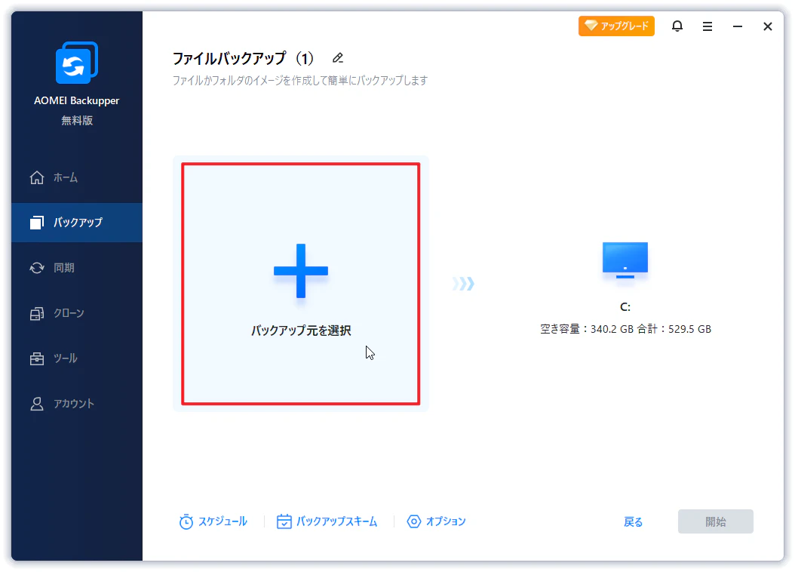795x572 pixels.
Task: Click アップグレード to upgrade the app
Action: (616, 25)
